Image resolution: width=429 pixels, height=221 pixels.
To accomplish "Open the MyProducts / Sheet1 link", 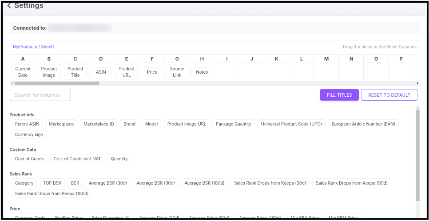I will [34, 47].
